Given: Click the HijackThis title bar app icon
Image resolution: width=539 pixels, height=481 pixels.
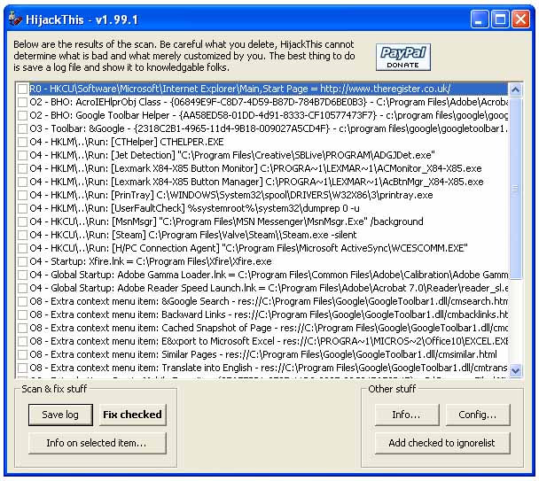Looking at the screenshot, I should click(15, 19).
